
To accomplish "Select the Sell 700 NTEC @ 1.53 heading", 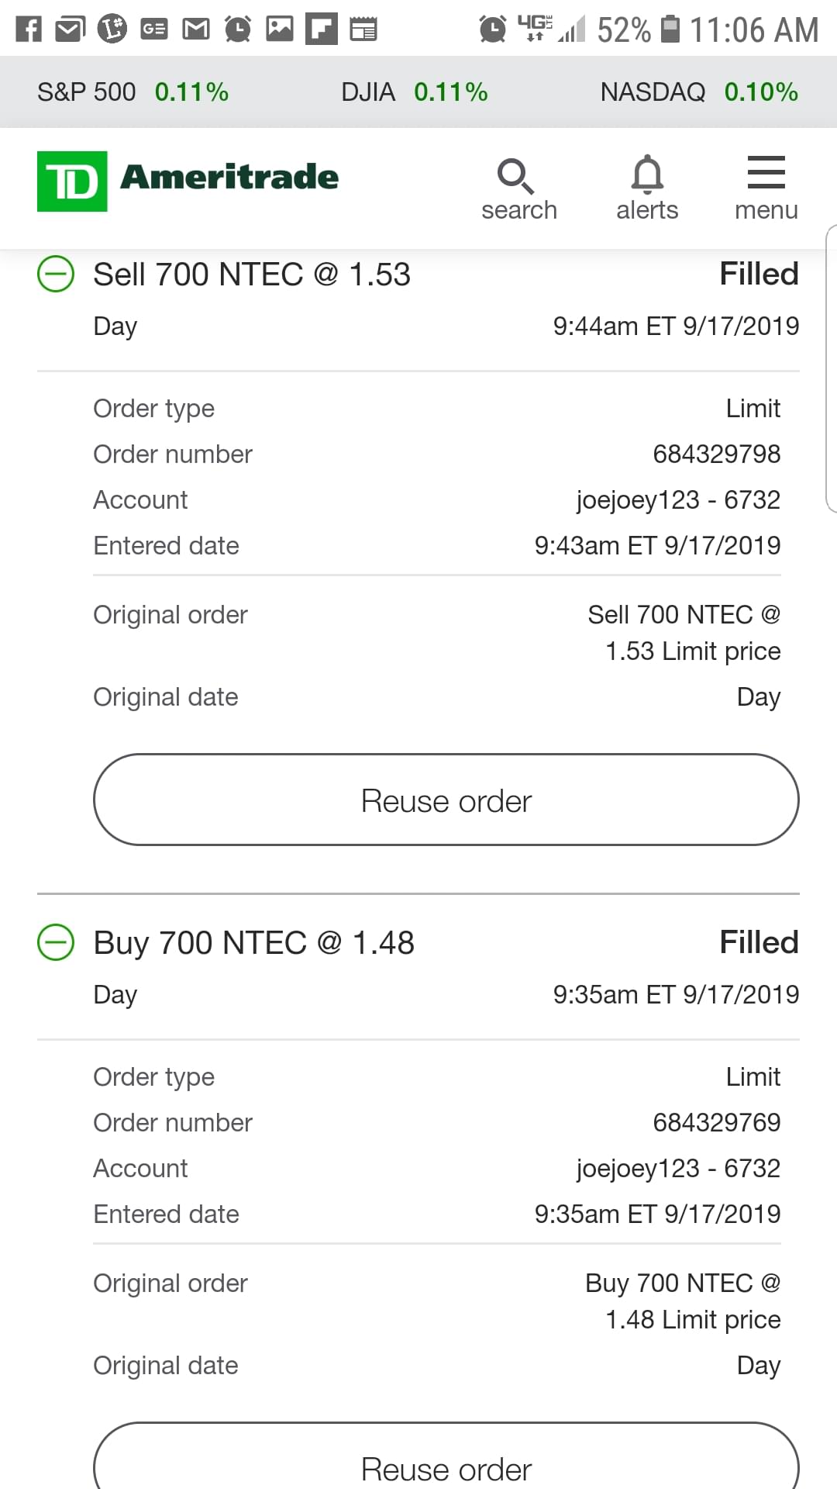I will [252, 275].
